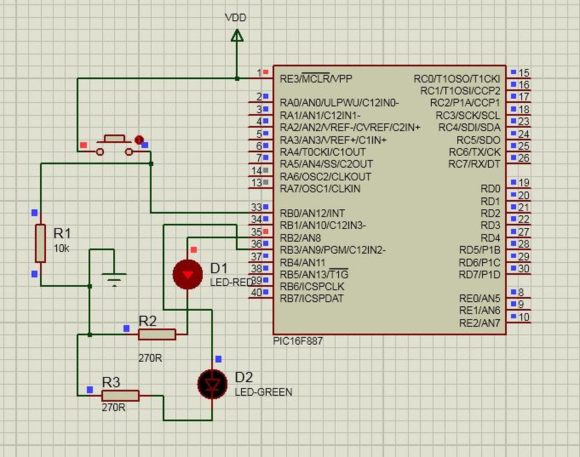Click the "RB2/AN8" pin label

click(x=300, y=237)
